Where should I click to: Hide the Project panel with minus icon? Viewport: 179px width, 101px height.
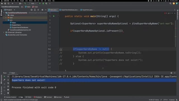pos(46,10)
